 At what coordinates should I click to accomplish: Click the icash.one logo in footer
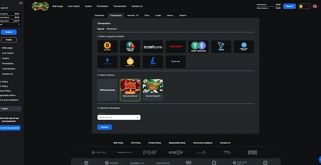pos(137,163)
